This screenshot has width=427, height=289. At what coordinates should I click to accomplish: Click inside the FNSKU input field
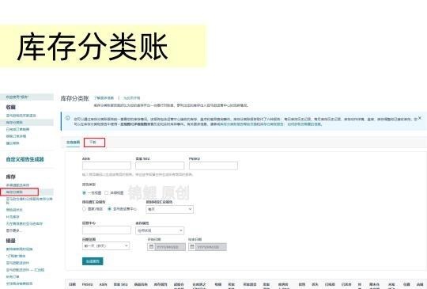click(213, 165)
